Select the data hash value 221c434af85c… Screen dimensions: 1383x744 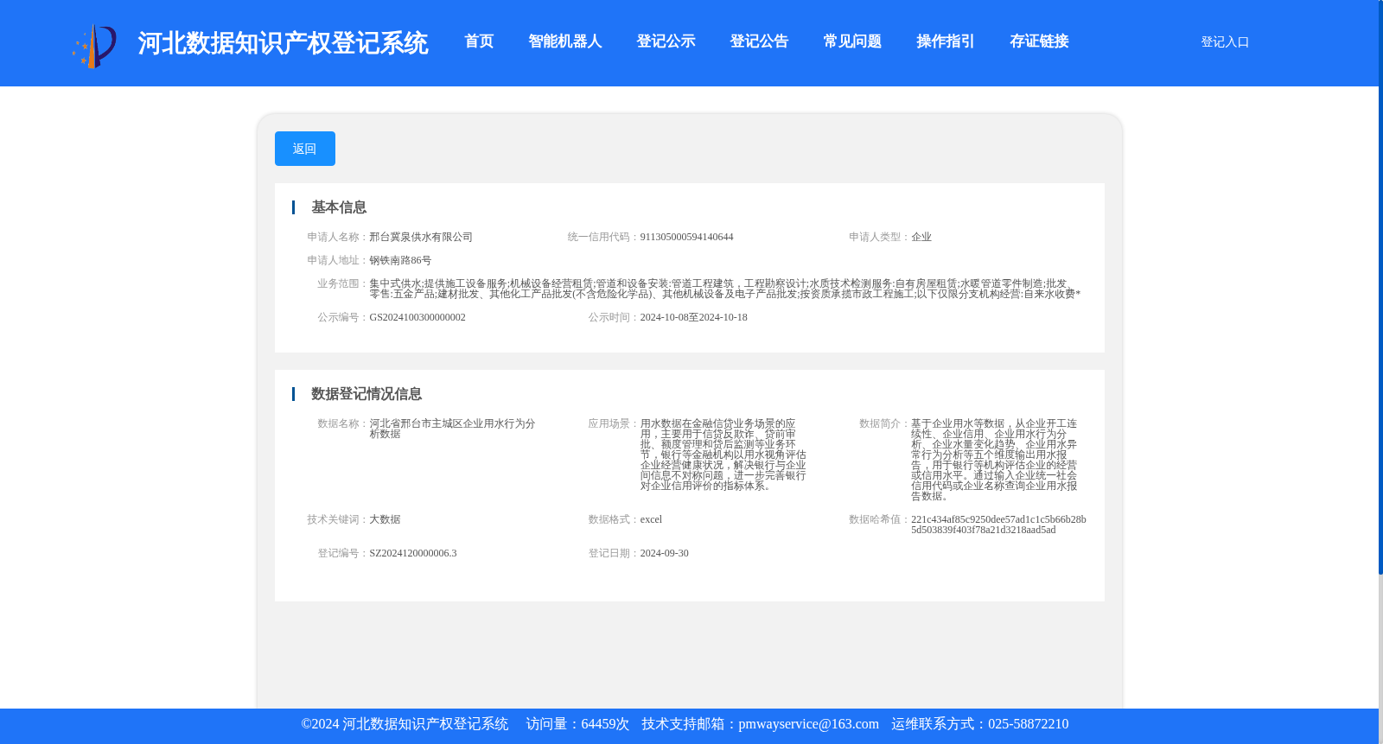[x=998, y=525]
